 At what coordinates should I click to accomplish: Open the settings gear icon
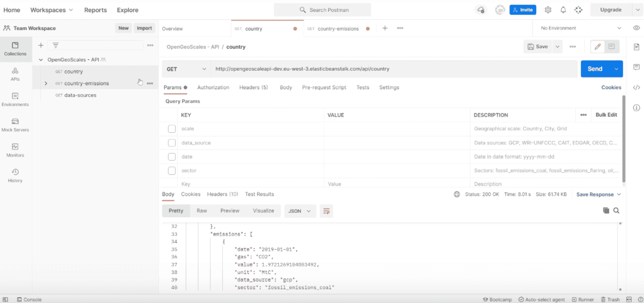click(548, 10)
